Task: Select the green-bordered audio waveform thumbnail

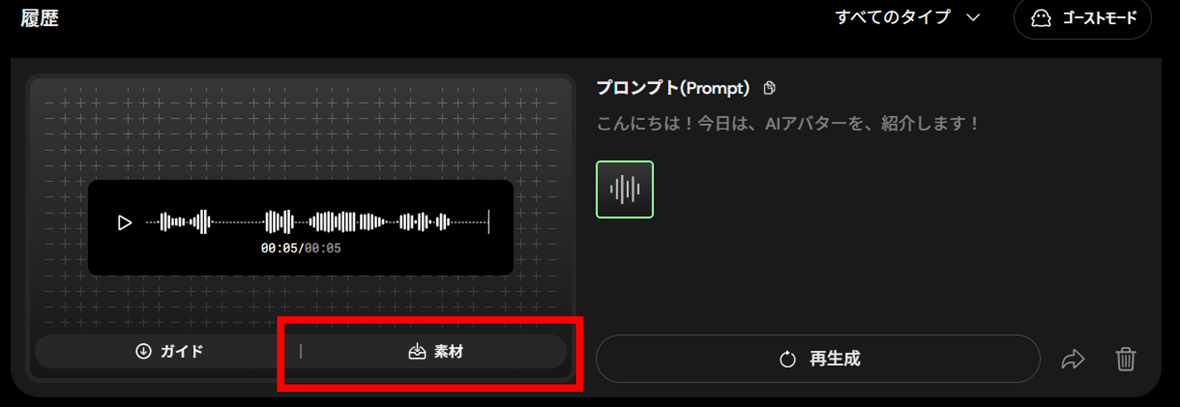Action: 625,190
